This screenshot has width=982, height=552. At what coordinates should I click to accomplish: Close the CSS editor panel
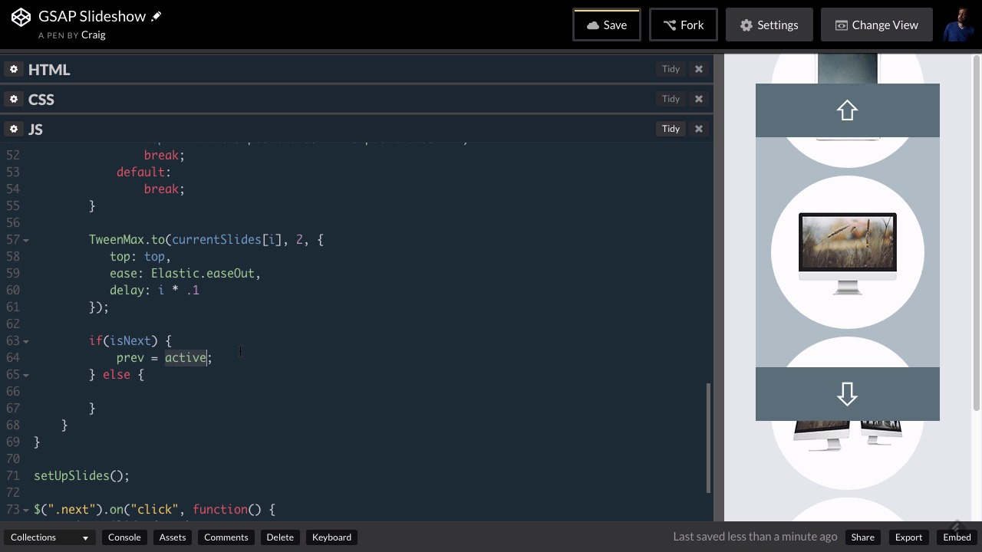tap(699, 99)
